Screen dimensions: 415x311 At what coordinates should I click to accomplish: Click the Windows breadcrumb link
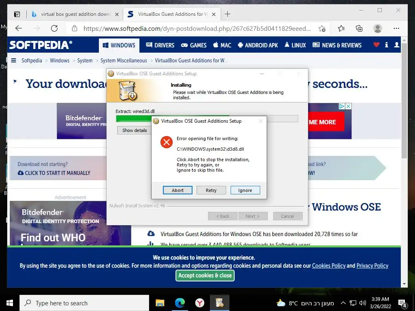tap(60, 61)
